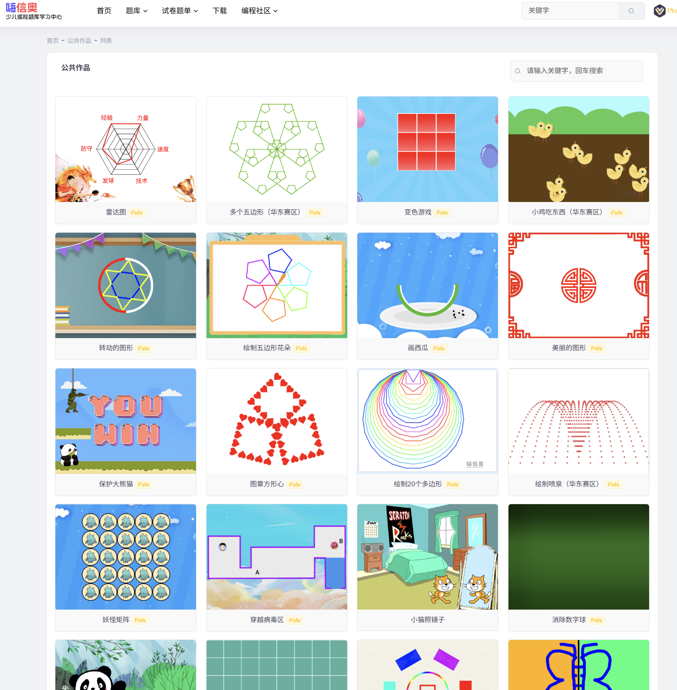Viewport: 677px width, 690px height.
Task: Click the 多个五边形（华东赛区） title
Action: click(267, 212)
